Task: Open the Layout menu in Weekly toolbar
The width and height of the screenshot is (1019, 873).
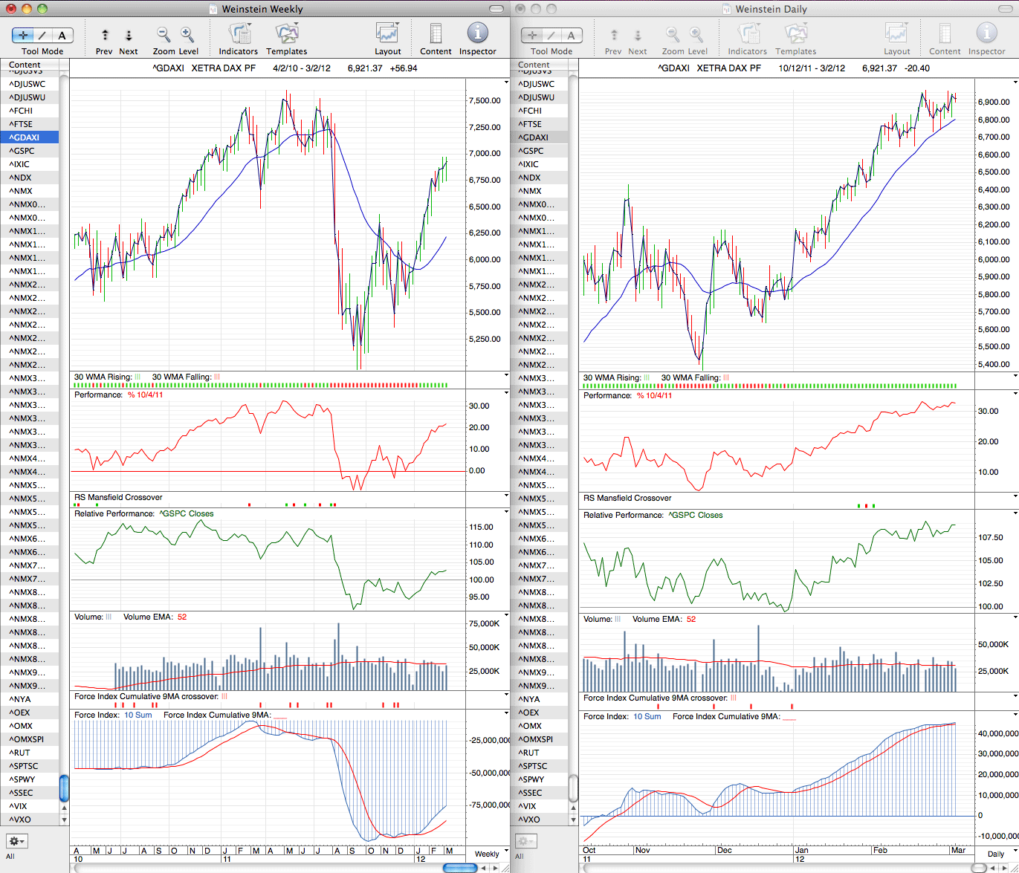Action: tap(388, 33)
